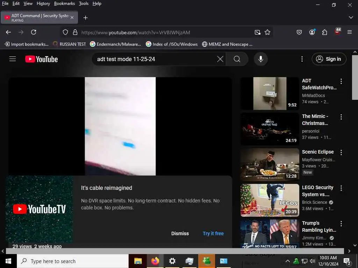Open YouTube guide hamburger menu

[x=13, y=59]
